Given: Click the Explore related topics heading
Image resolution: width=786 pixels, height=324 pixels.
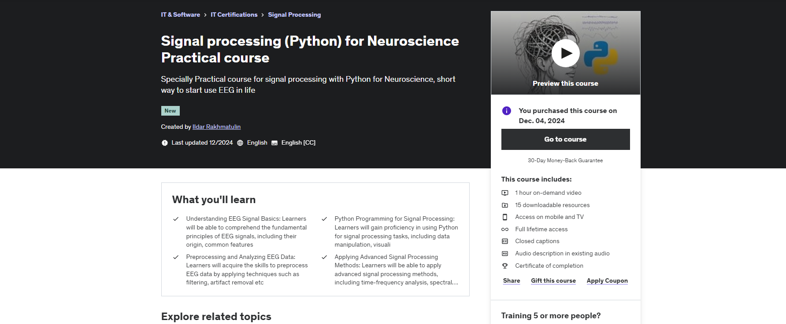Looking at the screenshot, I should (x=216, y=317).
